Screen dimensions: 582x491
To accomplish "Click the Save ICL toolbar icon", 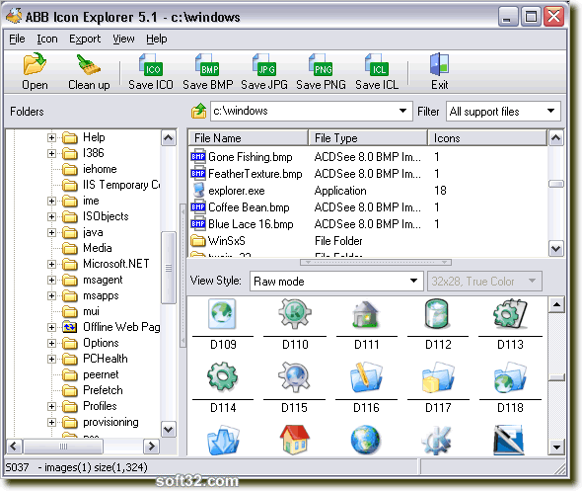I will click(x=377, y=64).
